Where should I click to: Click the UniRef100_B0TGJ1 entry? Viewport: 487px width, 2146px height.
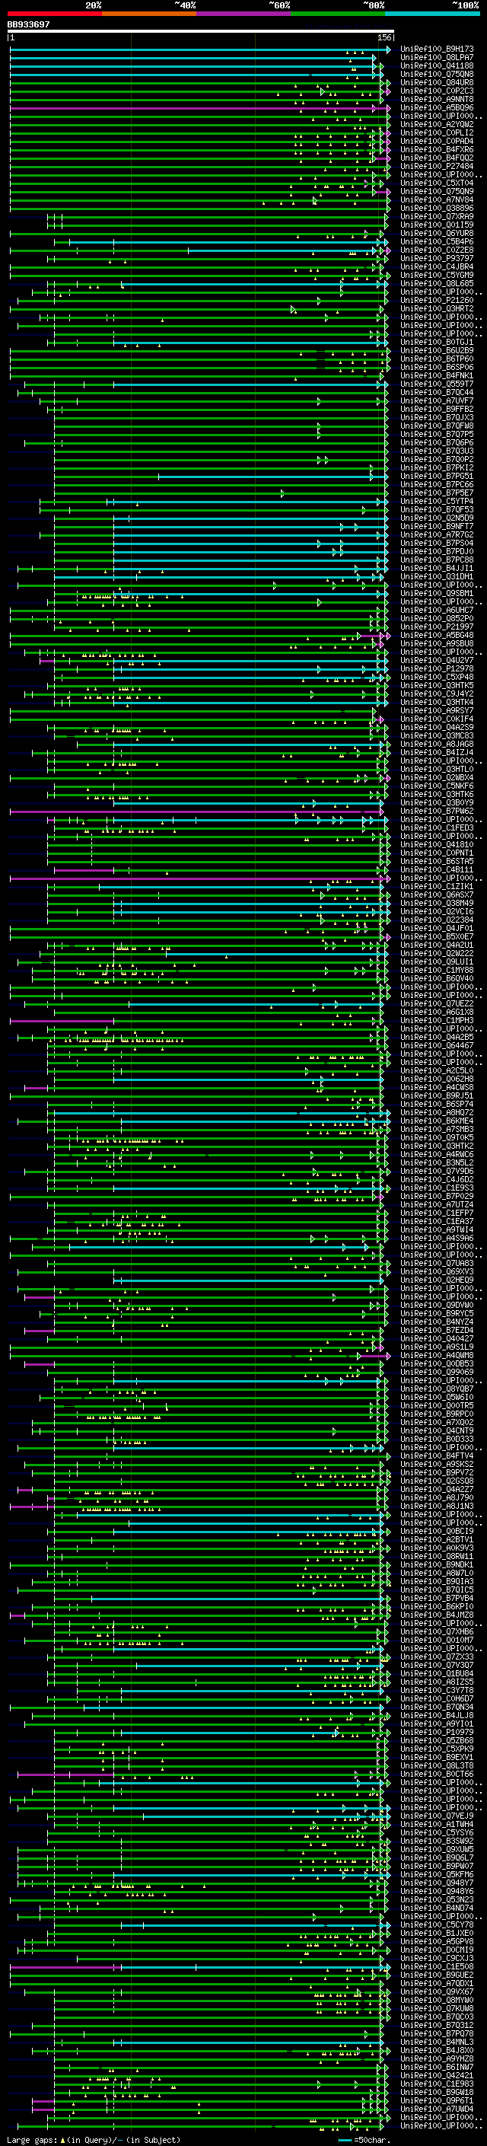click(x=437, y=343)
